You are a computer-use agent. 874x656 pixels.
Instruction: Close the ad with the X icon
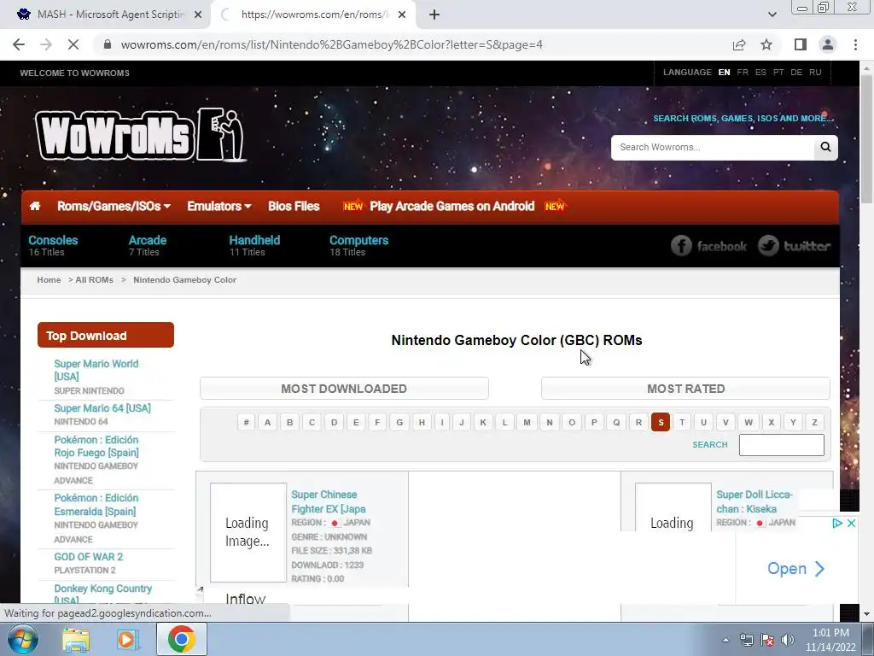click(851, 524)
